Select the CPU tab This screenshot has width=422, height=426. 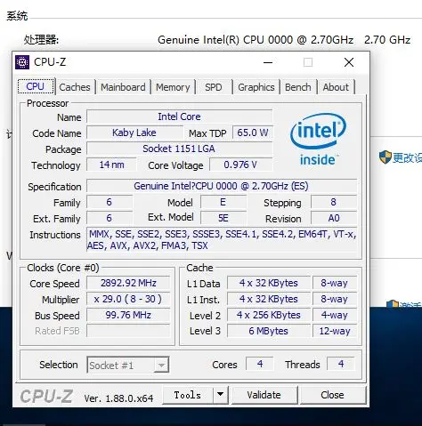36,86
